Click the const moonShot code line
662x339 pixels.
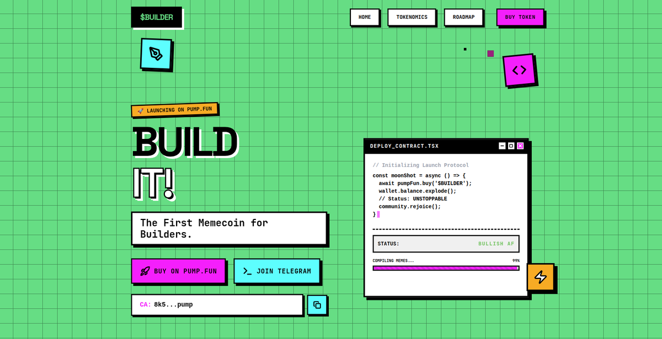(419, 176)
